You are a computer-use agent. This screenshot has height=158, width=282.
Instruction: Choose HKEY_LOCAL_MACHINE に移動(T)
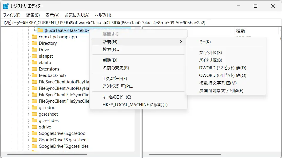pyautogui.click(x=138, y=105)
